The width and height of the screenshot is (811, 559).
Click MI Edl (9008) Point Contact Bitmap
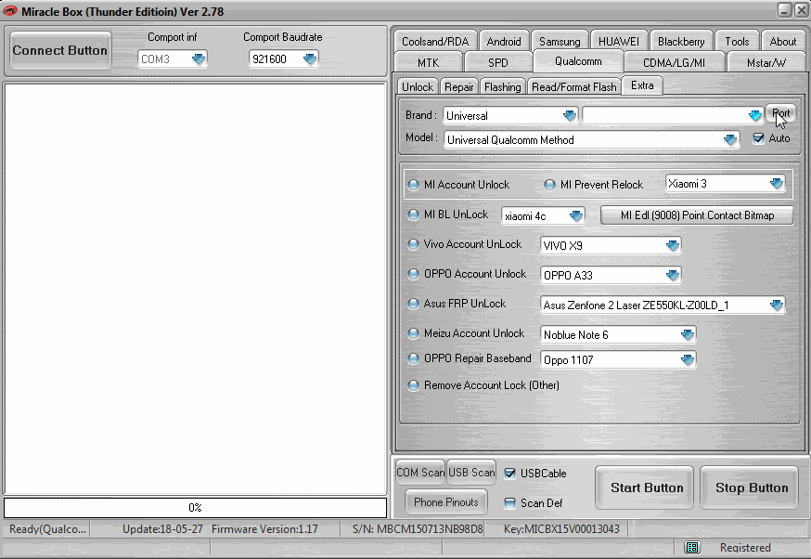tap(697, 215)
